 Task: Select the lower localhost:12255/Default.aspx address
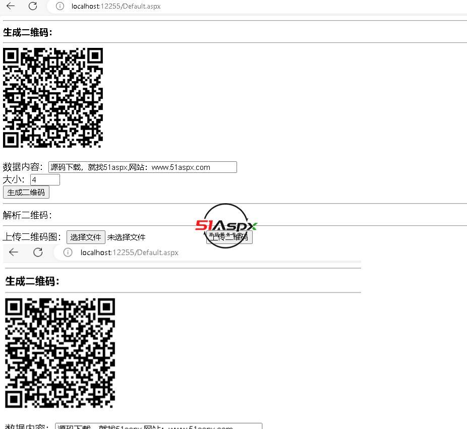tap(129, 253)
